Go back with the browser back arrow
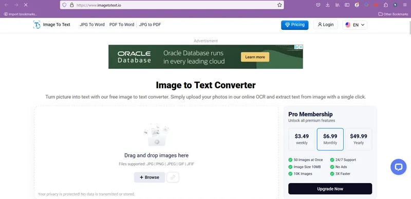 7,5
